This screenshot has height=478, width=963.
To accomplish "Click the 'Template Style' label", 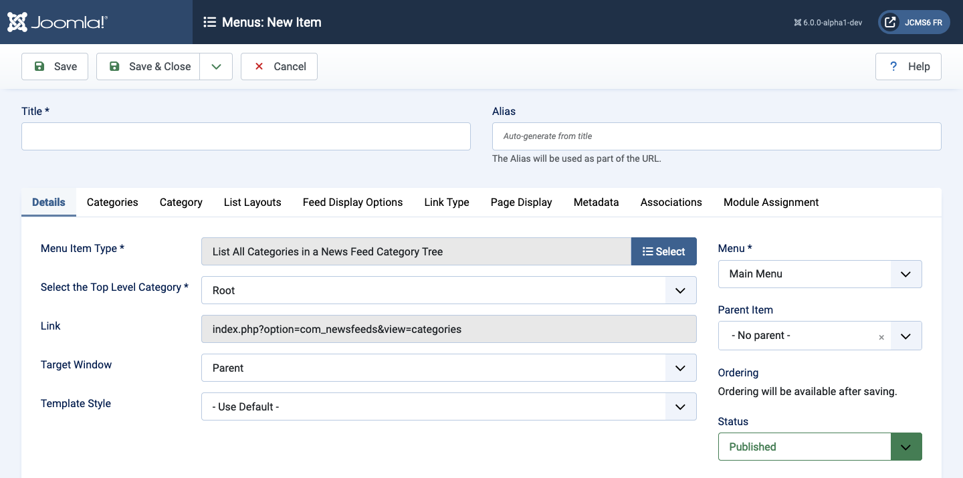I will [76, 403].
